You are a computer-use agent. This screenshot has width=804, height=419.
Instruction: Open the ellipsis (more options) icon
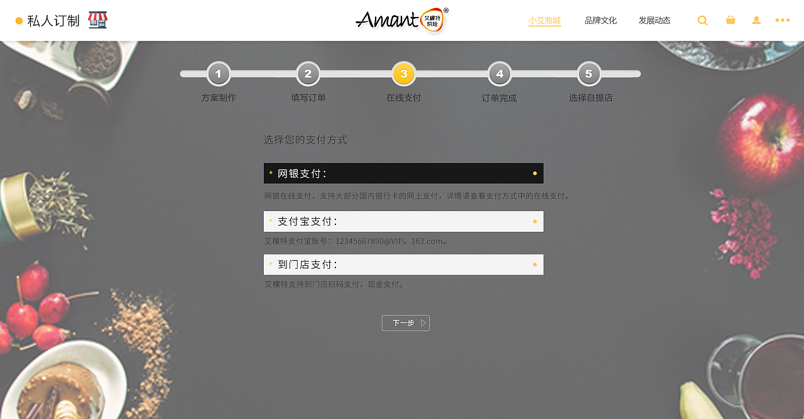point(781,20)
